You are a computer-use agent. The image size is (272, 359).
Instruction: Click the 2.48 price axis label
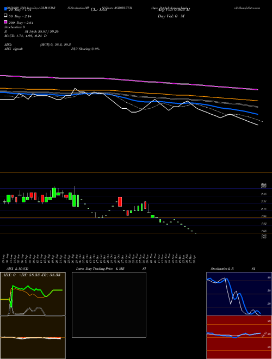click(x=264, y=194)
